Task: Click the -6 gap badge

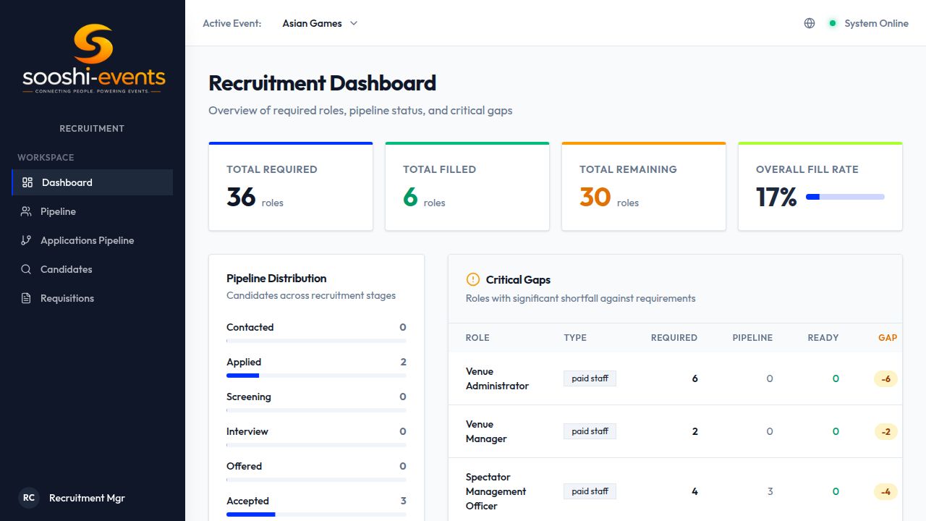Action: [x=885, y=378]
